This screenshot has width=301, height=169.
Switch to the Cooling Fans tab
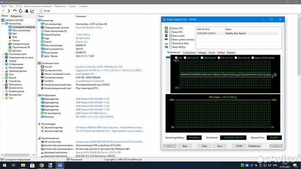coord(189,53)
